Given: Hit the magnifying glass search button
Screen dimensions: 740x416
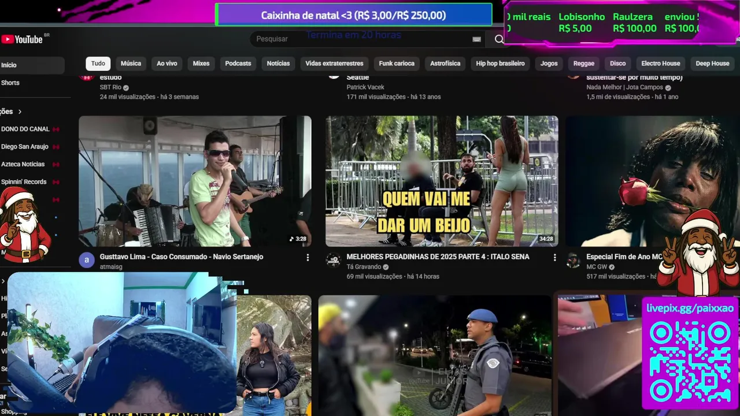Looking at the screenshot, I should tap(499, 39).
